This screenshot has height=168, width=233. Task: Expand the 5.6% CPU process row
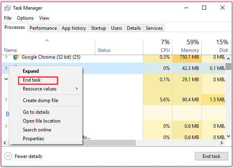point(6,99)
